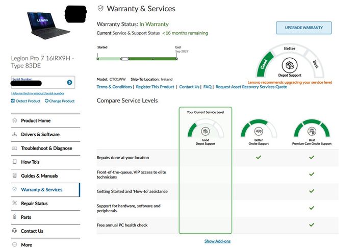Open the FAQ link

[208, 87]
